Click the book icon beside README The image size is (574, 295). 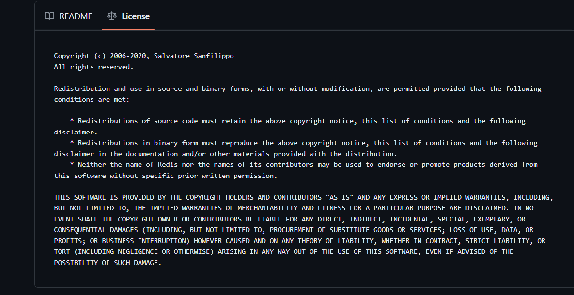pyautogui.click(x=49, y=16)
